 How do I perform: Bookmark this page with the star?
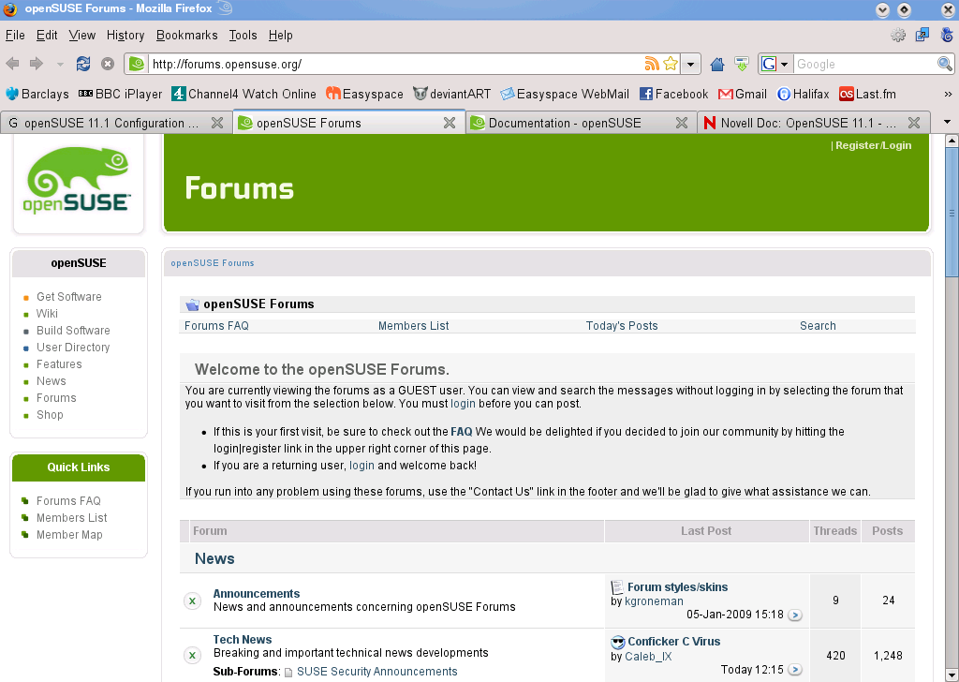tap(671, 64)
